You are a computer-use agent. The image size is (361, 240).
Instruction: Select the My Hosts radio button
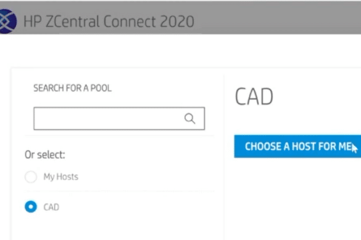(x=31, y=177)
